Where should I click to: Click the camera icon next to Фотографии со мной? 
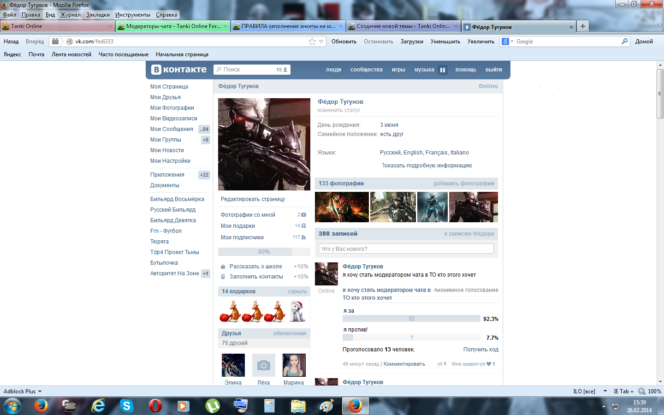pyautogui.click(x=303, y=215)
